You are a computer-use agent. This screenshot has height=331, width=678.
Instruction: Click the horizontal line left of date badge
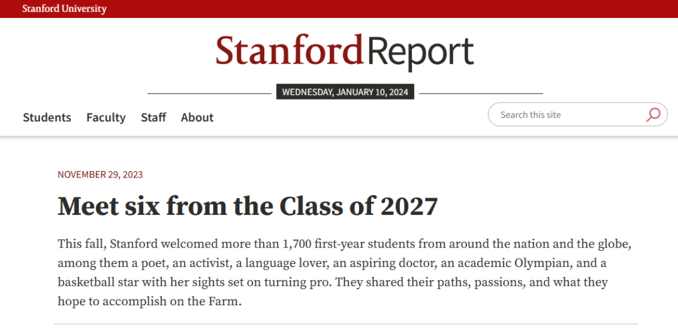point(209,93)
